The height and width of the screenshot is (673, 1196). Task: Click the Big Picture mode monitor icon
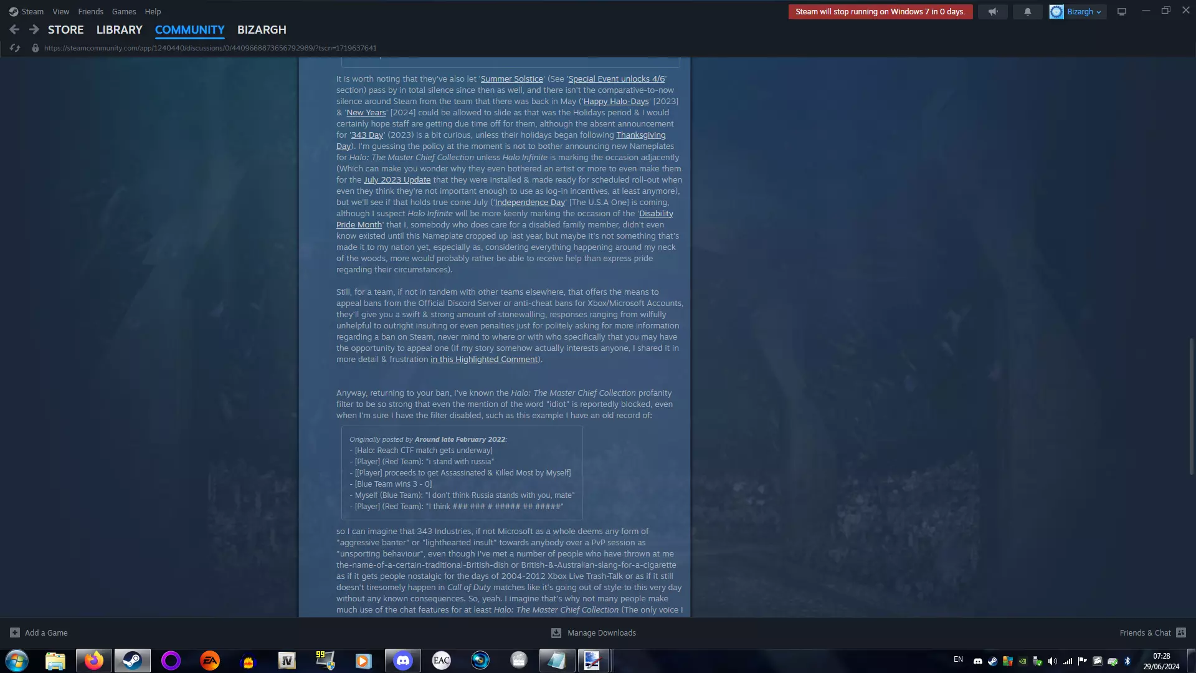[x=1121, y=12]
